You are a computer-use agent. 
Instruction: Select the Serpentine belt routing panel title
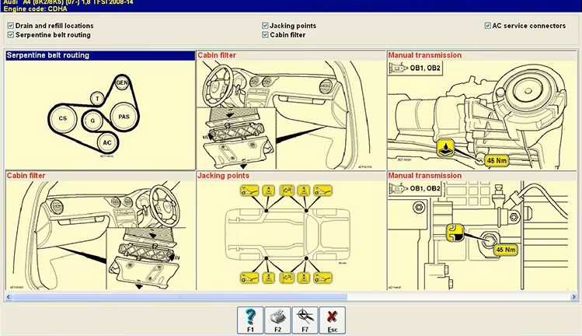[x=48, y=55]
